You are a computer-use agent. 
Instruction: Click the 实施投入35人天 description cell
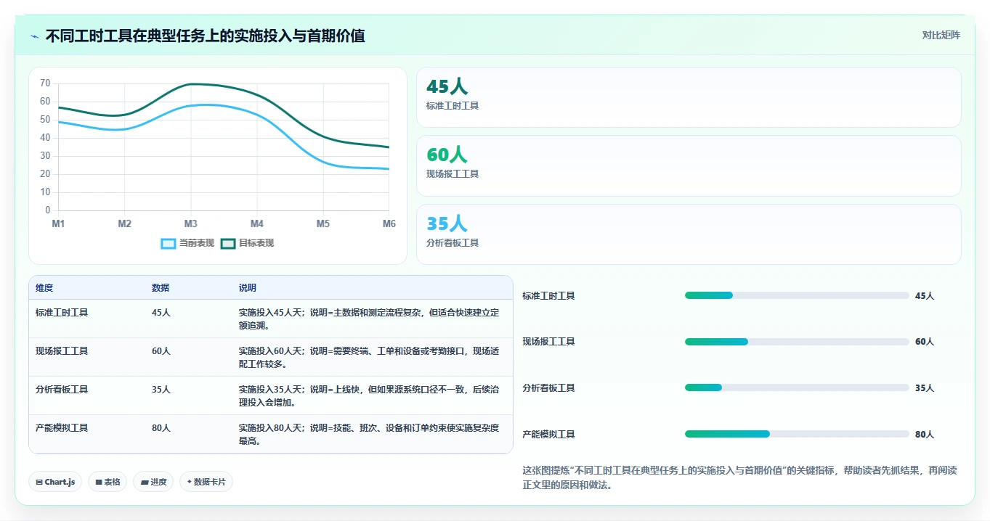(x=369, y=396)
